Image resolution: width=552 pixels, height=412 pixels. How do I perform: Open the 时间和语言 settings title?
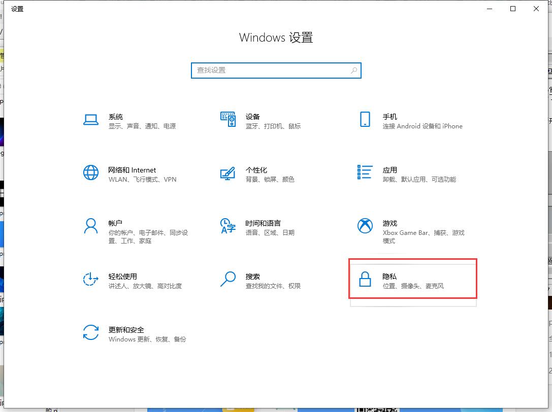[x=263, y=223]
